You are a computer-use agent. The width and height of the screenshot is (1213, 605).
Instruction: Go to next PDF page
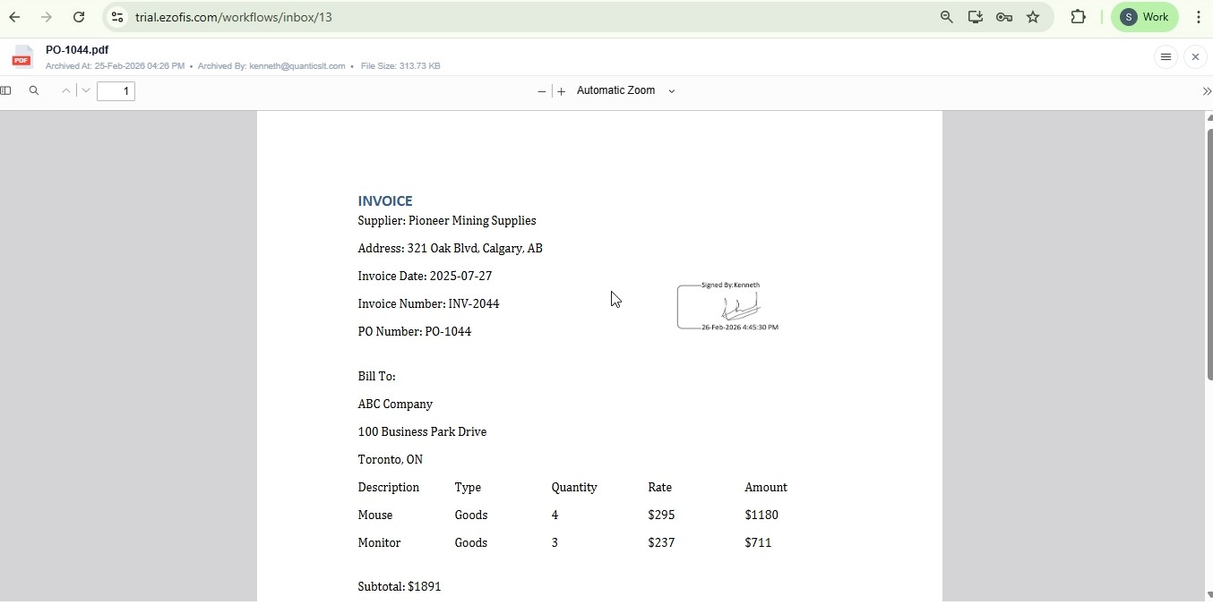point(86,91)
